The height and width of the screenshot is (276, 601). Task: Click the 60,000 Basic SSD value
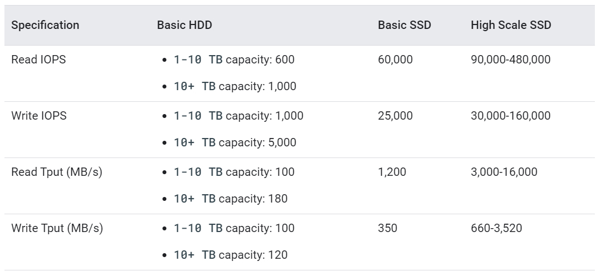point(395,60)
